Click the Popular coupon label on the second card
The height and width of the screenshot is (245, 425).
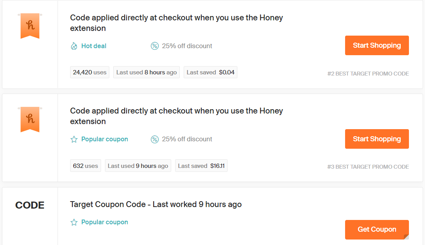[x=104, y=139]
